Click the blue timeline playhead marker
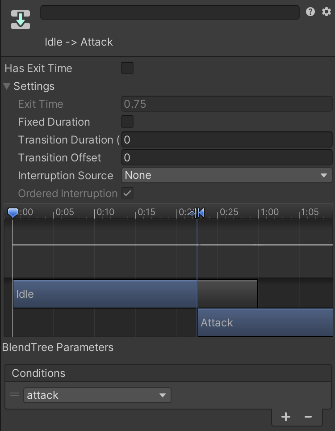Image resolution: width=335 pixels, height=431 pixels. (x=13, y=213)
